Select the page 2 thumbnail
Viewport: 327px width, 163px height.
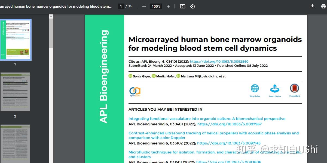pyautogui.click(x=15, y=92)
